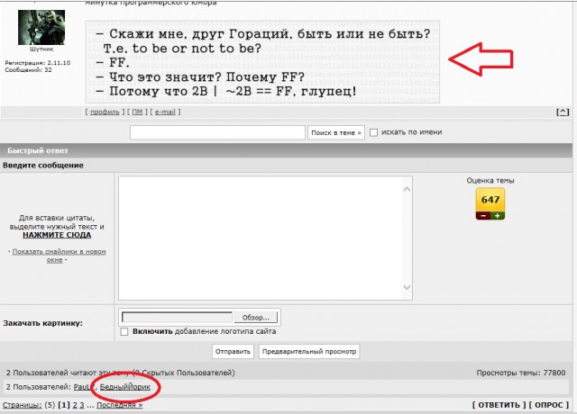Click the Страницы link
The width and height of the screenshot is (577, 414).
(22, 405)
